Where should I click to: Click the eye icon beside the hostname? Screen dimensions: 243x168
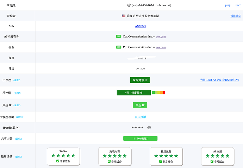129,5
